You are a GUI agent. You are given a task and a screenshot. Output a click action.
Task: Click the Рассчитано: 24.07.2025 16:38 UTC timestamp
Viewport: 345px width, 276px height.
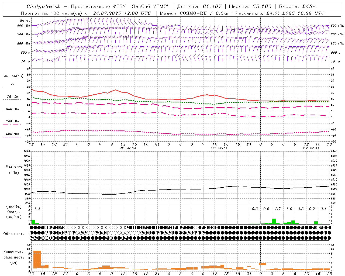coord(280,13)
